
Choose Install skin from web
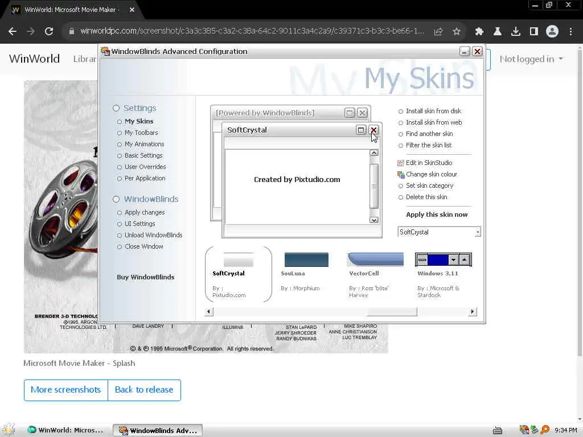coord(430,123)
